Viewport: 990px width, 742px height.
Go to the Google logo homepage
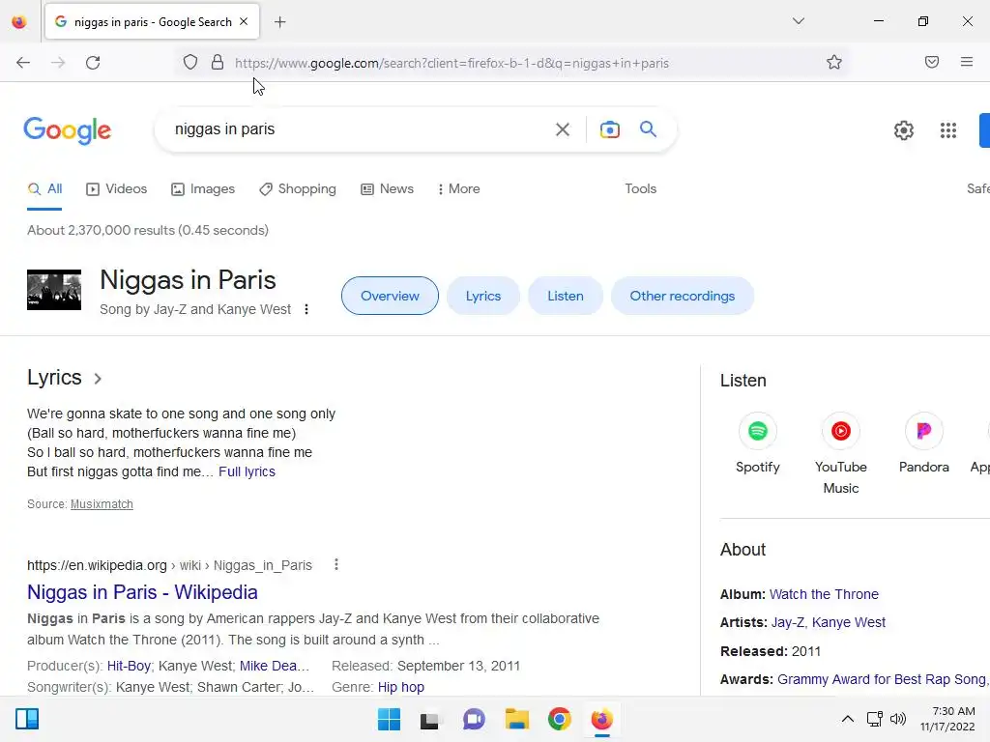tap(68, 130)
